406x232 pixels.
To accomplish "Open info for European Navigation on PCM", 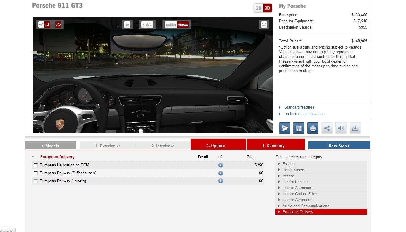I will 220,165.
